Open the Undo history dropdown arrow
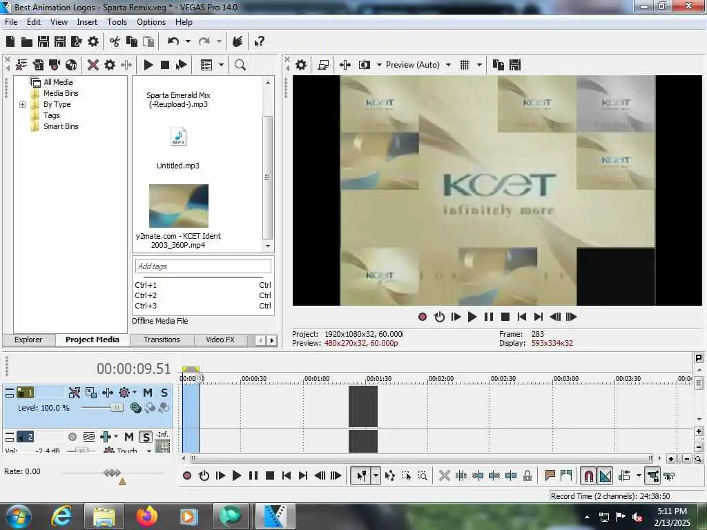The image size is (707, 530). 188,41
